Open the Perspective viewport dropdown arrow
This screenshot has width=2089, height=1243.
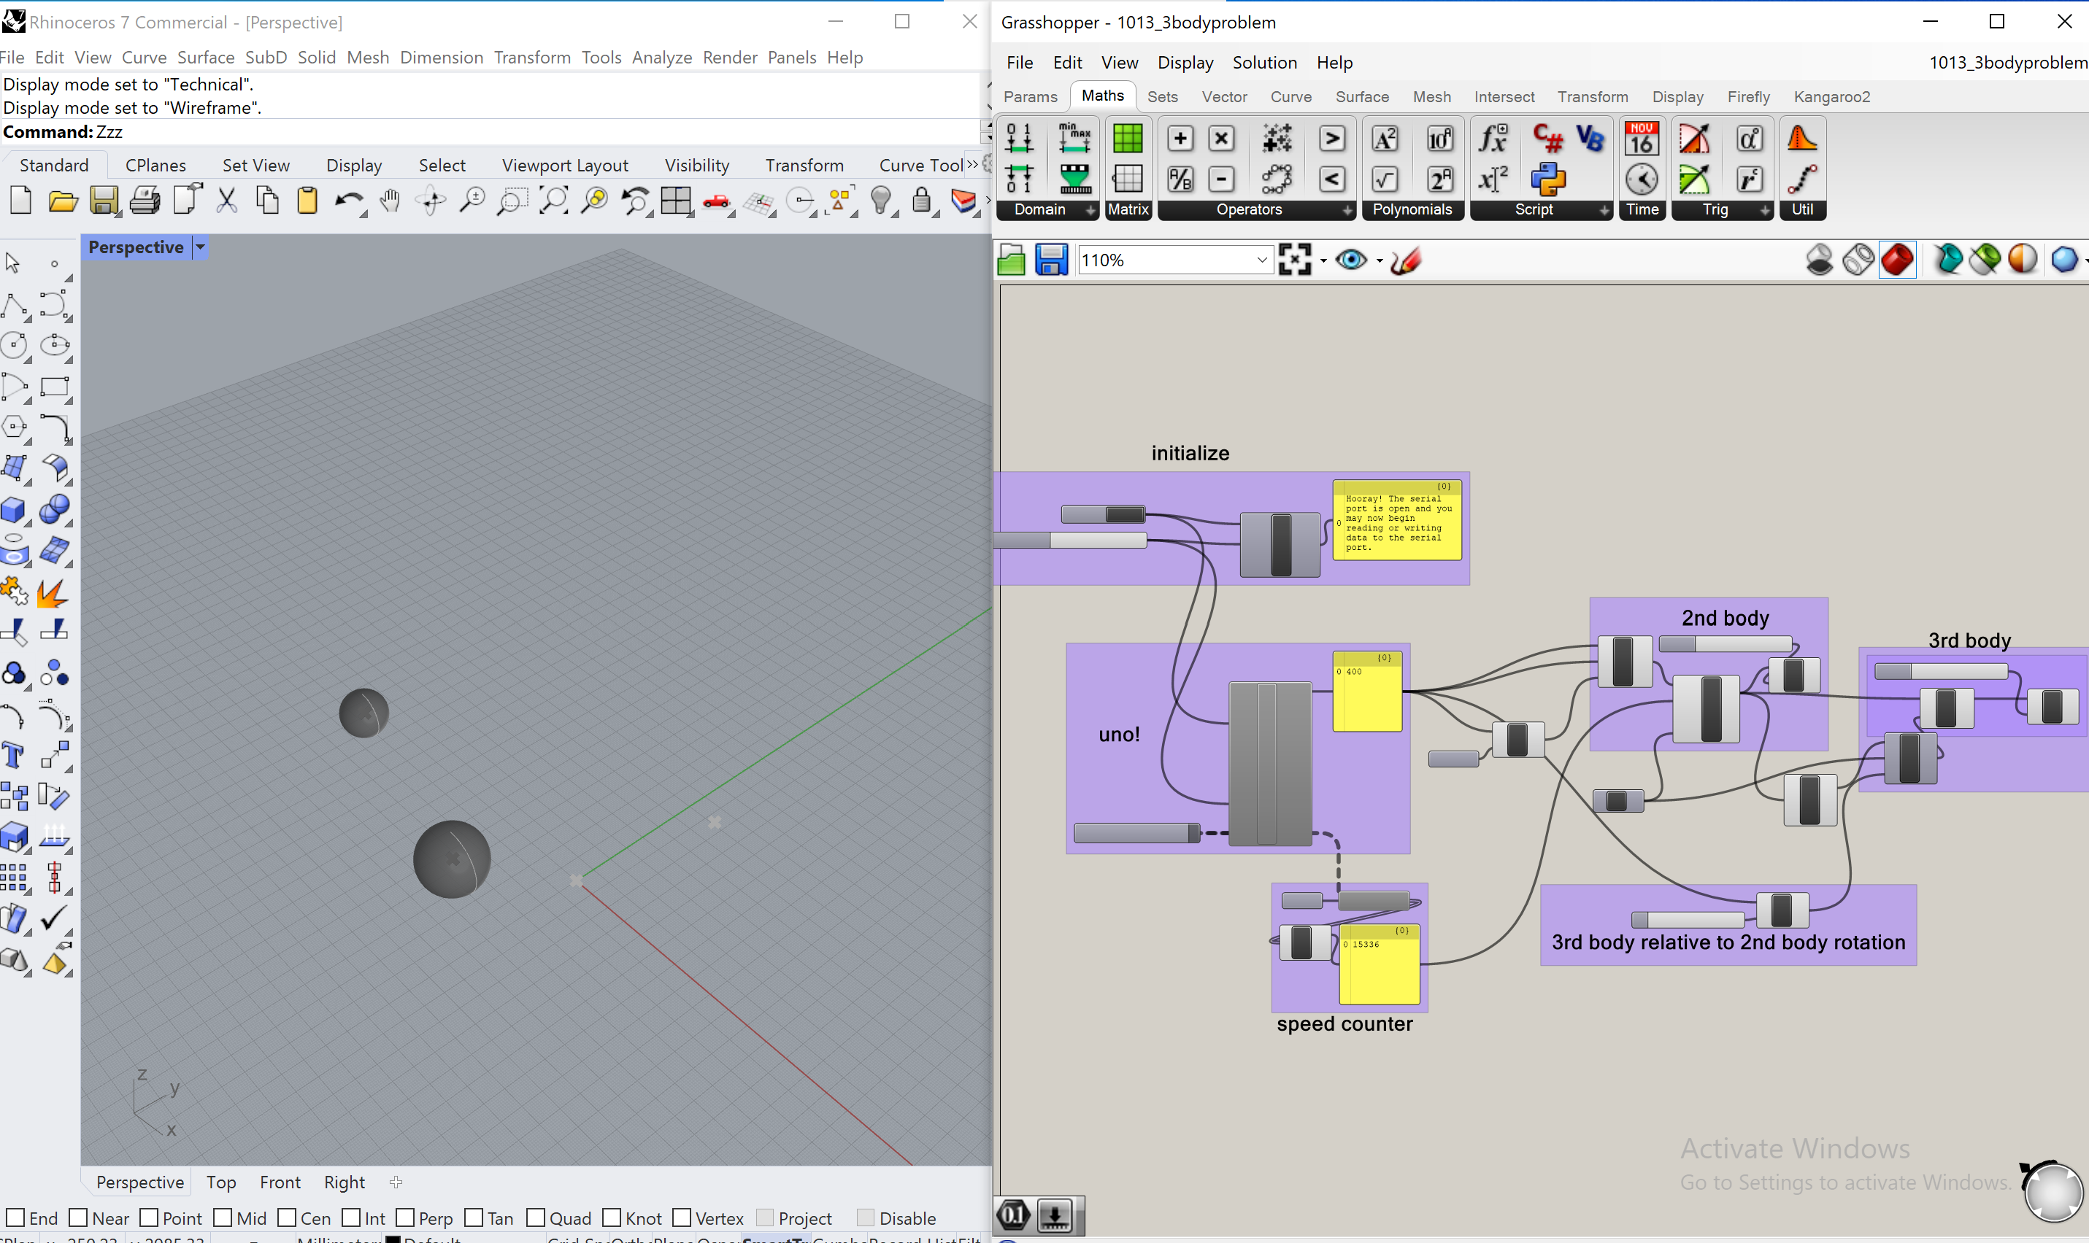click(x=200, y=247)
